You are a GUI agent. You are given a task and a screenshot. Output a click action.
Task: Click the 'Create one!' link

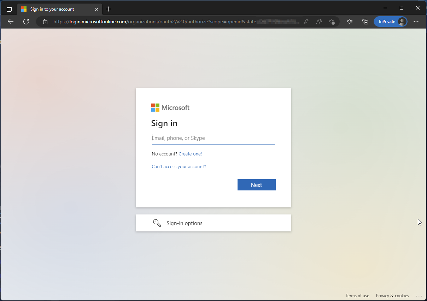coord(190,154)
